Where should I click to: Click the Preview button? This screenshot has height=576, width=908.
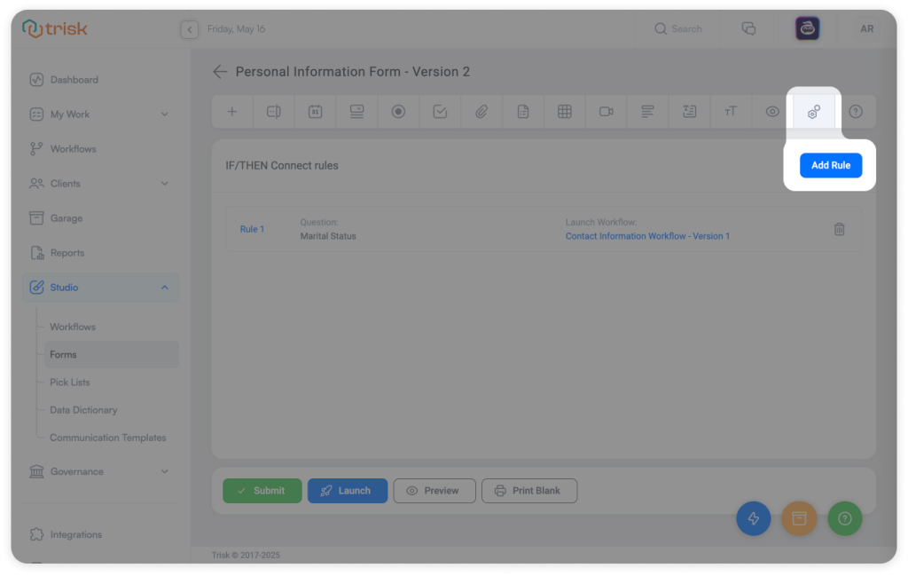coord(434,491)
